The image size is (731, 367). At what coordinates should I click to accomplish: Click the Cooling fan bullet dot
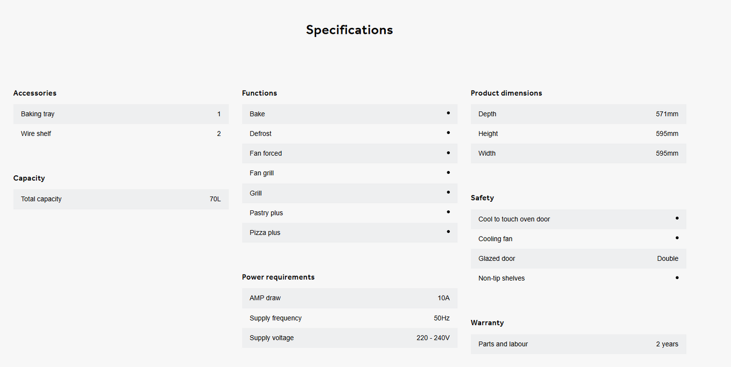[677, 238]
